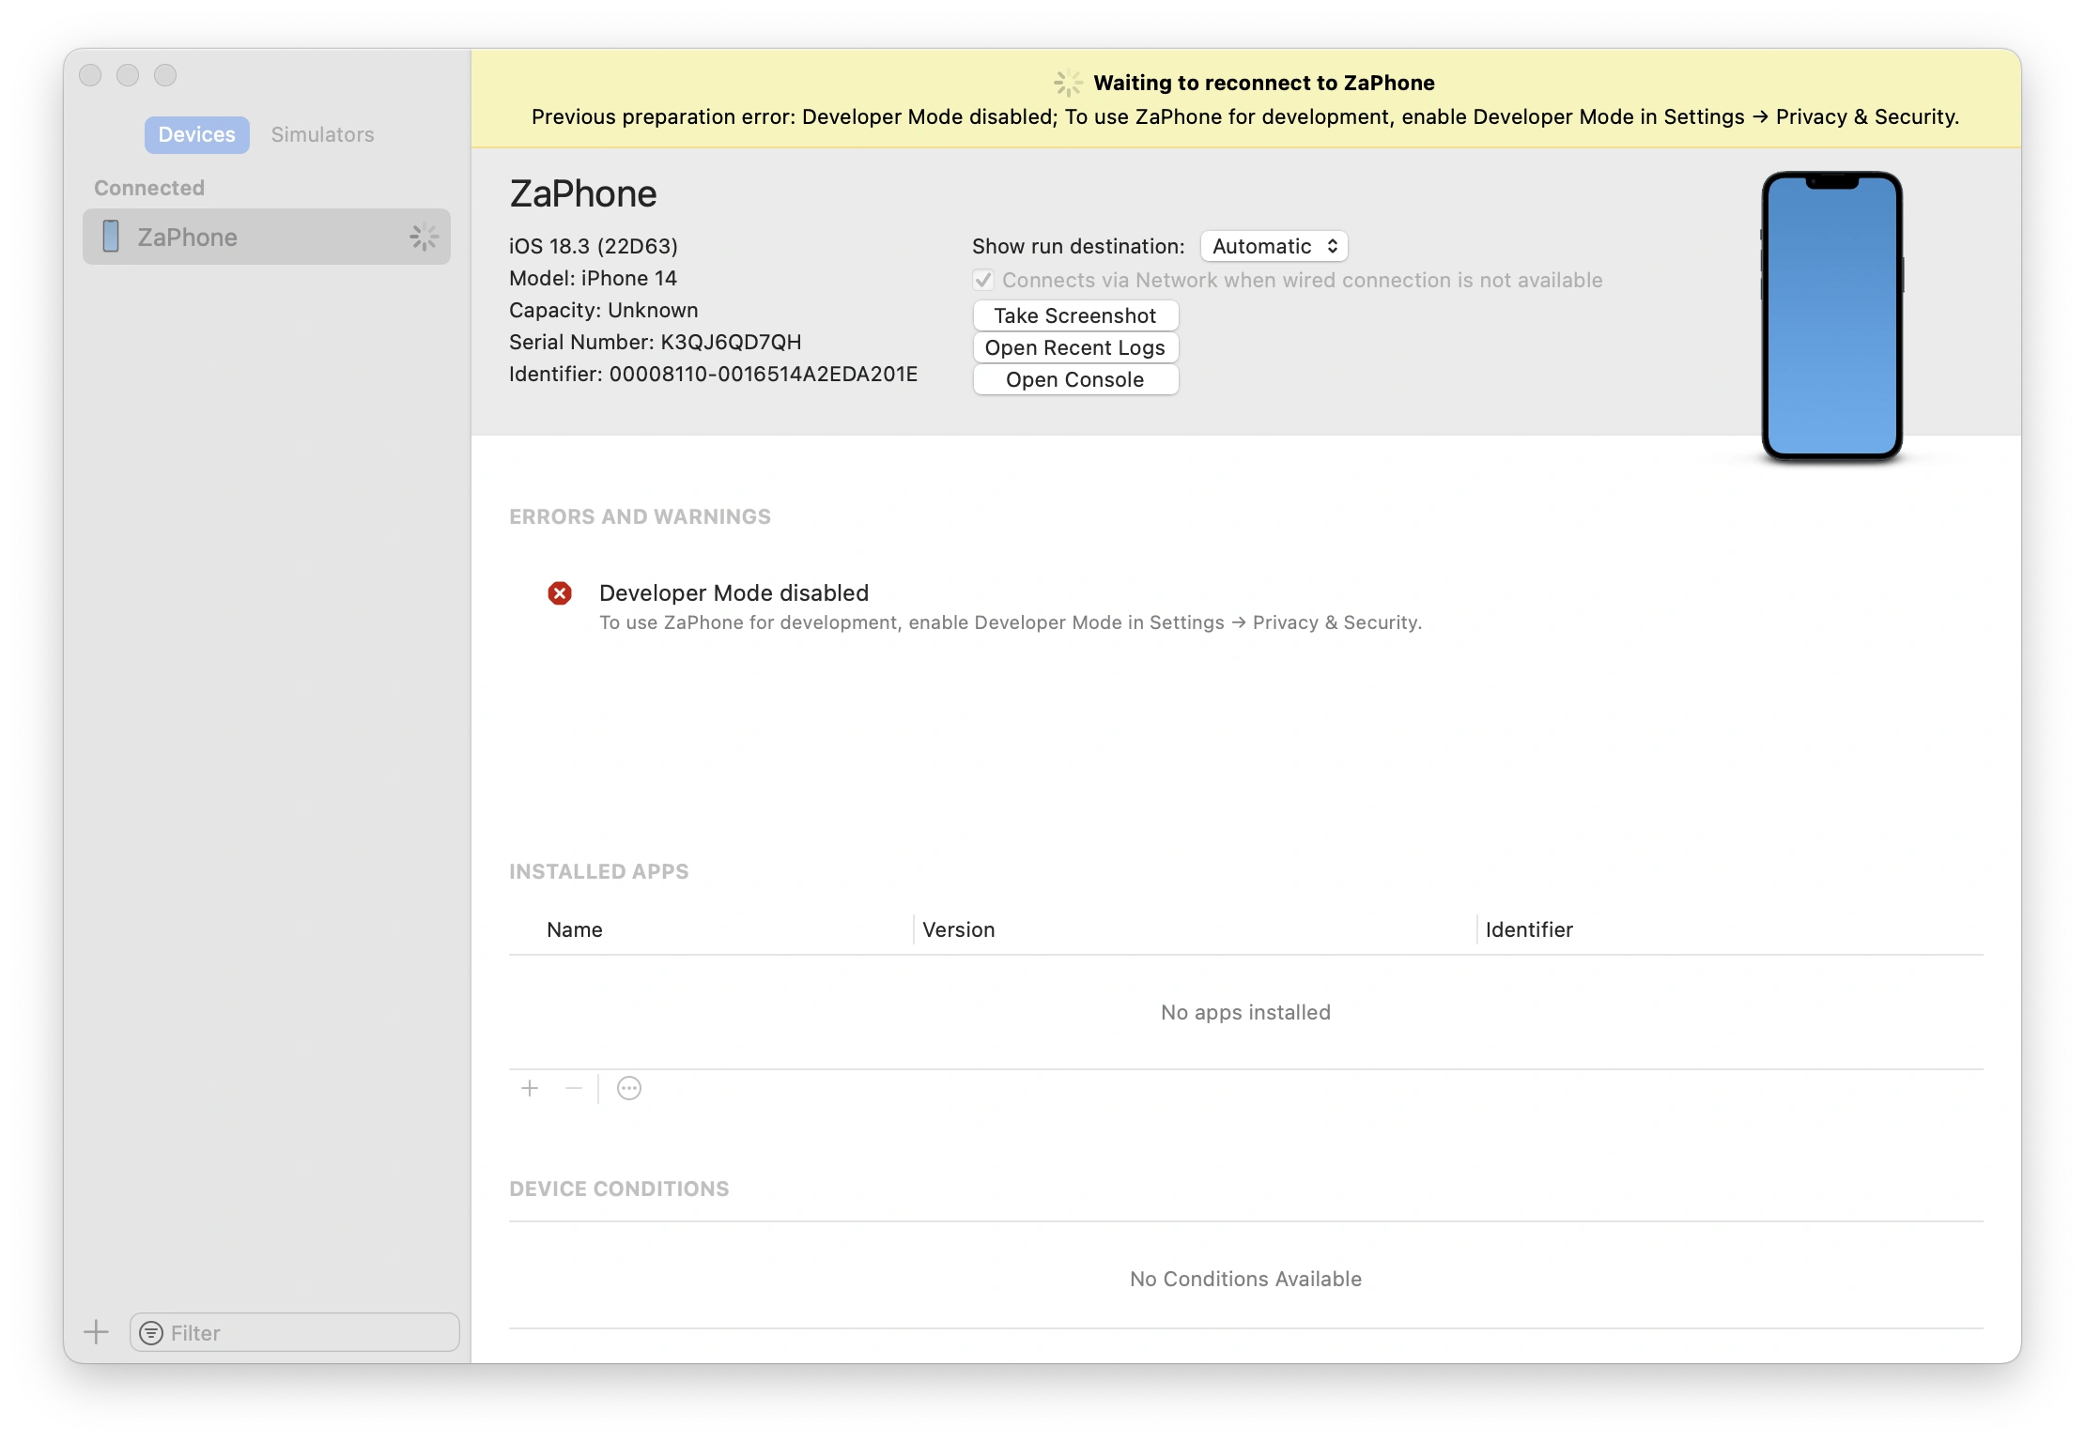
Task: Click the add app plus icon
Action: 530,1088
